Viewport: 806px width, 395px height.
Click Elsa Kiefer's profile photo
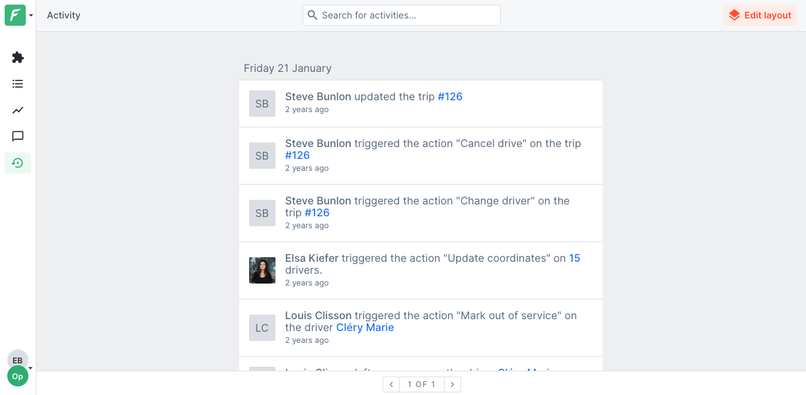[262, 270]
